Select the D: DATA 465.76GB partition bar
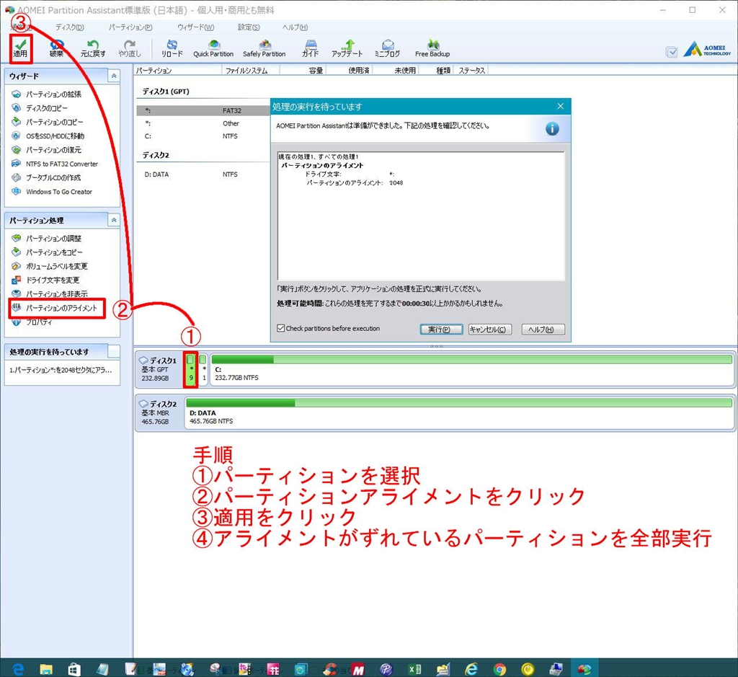 tap(459, 413)
